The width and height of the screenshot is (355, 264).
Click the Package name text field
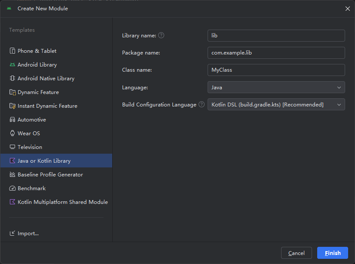[276, 53]
